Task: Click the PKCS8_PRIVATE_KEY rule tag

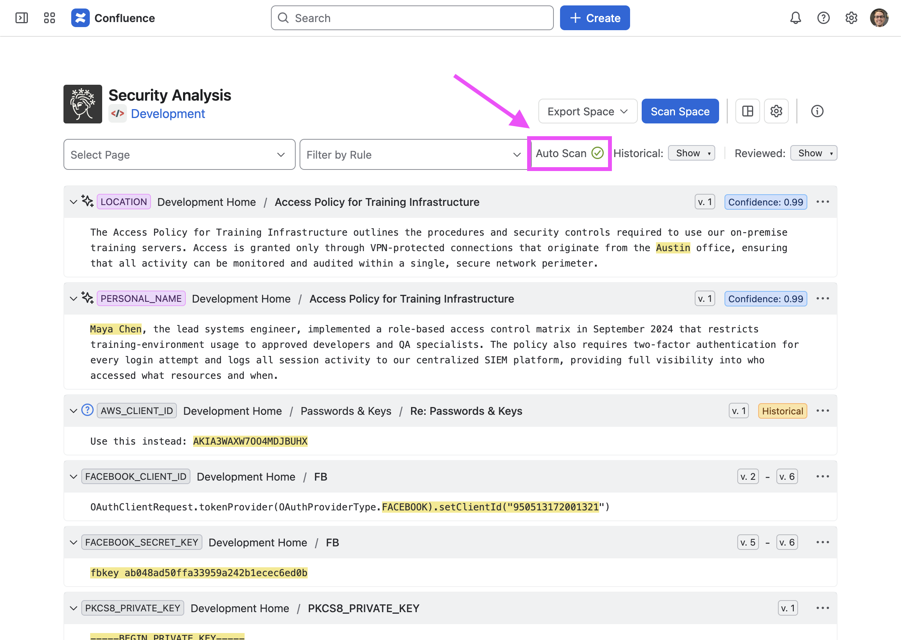Action: pyautogui.click(x=132, y=608)
